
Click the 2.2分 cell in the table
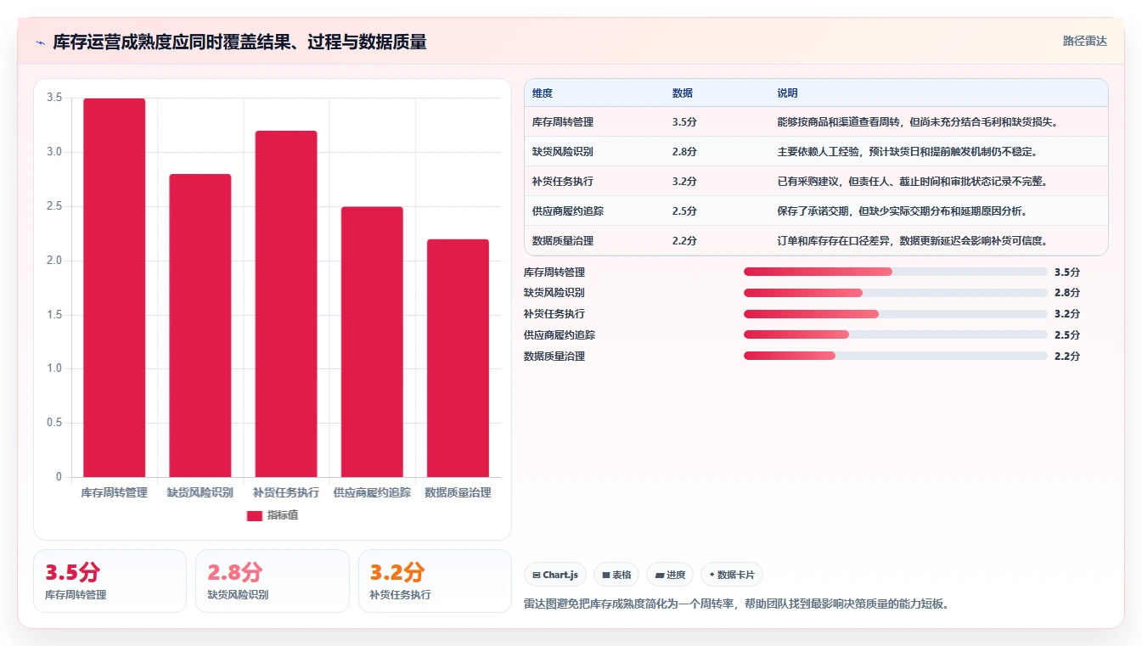pos(684,241)
